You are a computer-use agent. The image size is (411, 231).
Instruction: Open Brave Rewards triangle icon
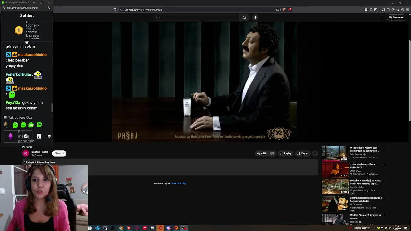coord(289,10)
